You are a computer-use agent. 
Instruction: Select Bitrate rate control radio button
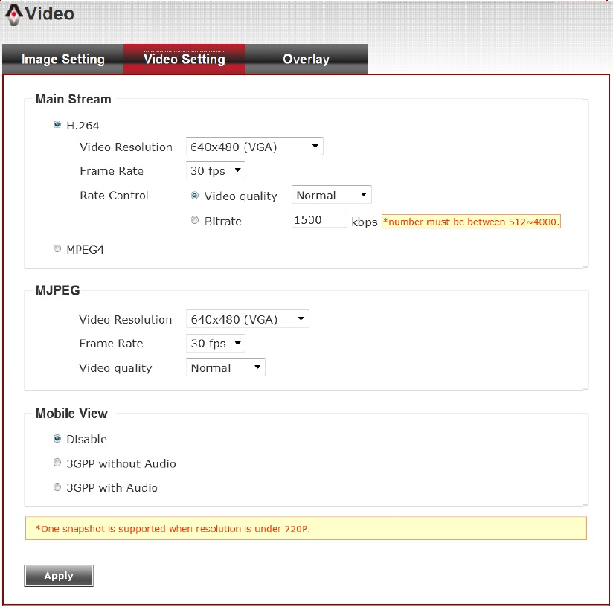point(195,220)
